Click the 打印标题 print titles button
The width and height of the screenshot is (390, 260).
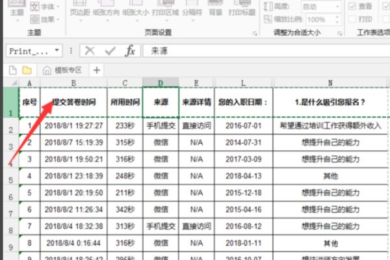tap(242, 10)
